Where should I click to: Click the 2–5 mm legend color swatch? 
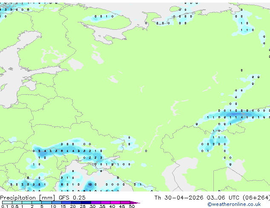click(37, 202)
